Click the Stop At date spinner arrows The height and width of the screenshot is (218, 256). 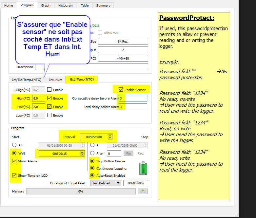coord(145,145)
